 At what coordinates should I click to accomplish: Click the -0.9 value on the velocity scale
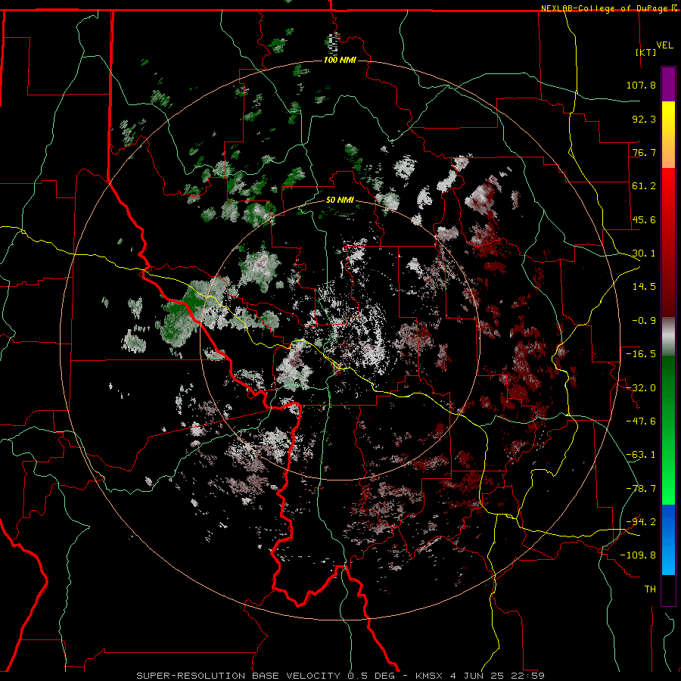pos(644,321)
